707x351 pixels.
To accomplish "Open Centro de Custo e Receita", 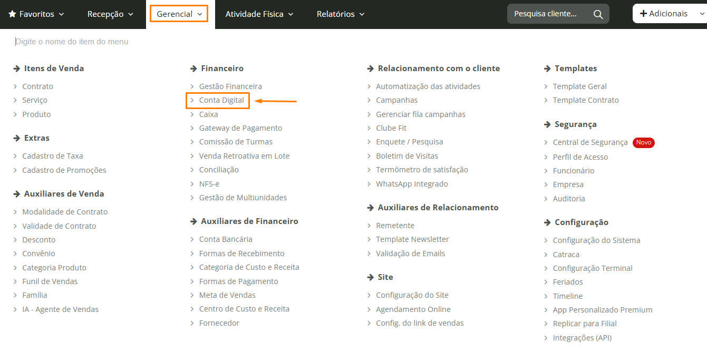I will (244, 309).
